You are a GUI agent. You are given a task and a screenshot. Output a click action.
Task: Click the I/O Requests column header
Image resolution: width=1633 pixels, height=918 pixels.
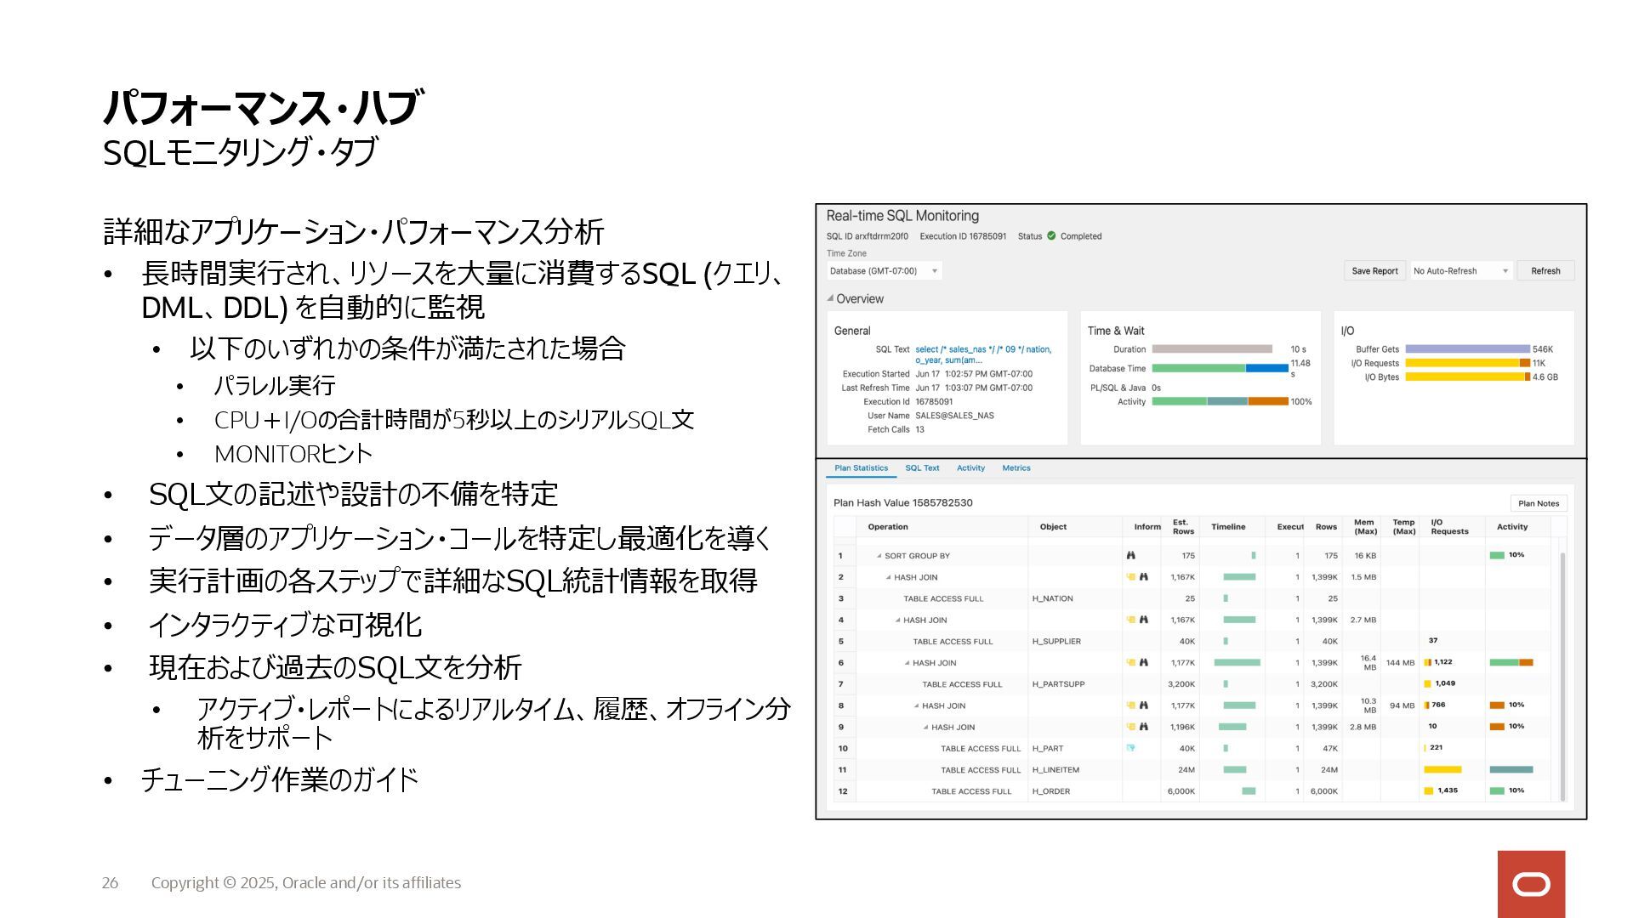(x=1449, y=527)
